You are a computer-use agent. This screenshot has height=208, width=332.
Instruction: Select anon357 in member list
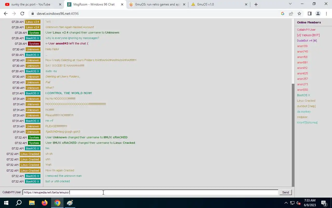pos(302,79)
